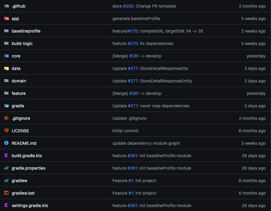This screenshot has height=211, width=271.
Task: Browse the domain folder
Action: (x=19, y=81)
